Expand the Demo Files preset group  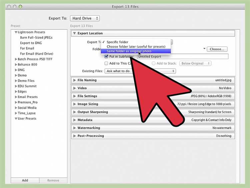coord(16,81)
